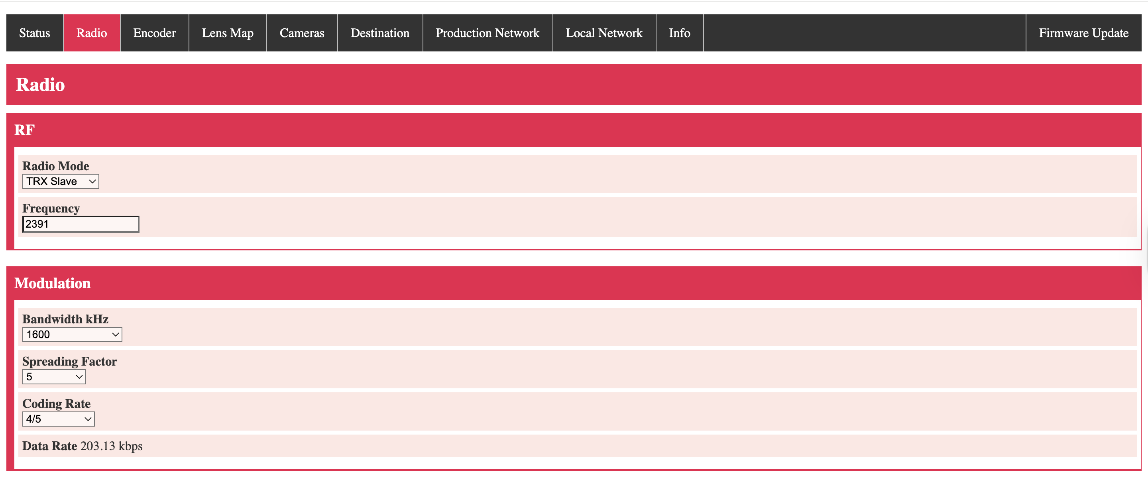
Task: Open the Cameras tab
Action: point(302,33)
